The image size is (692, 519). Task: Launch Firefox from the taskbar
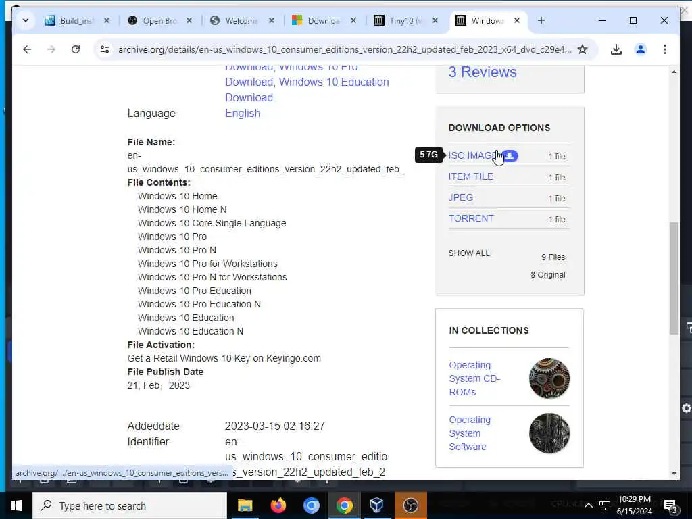[x=278, y=505]
